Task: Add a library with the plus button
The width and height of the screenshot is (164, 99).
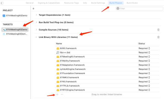Action: [57, 94]
